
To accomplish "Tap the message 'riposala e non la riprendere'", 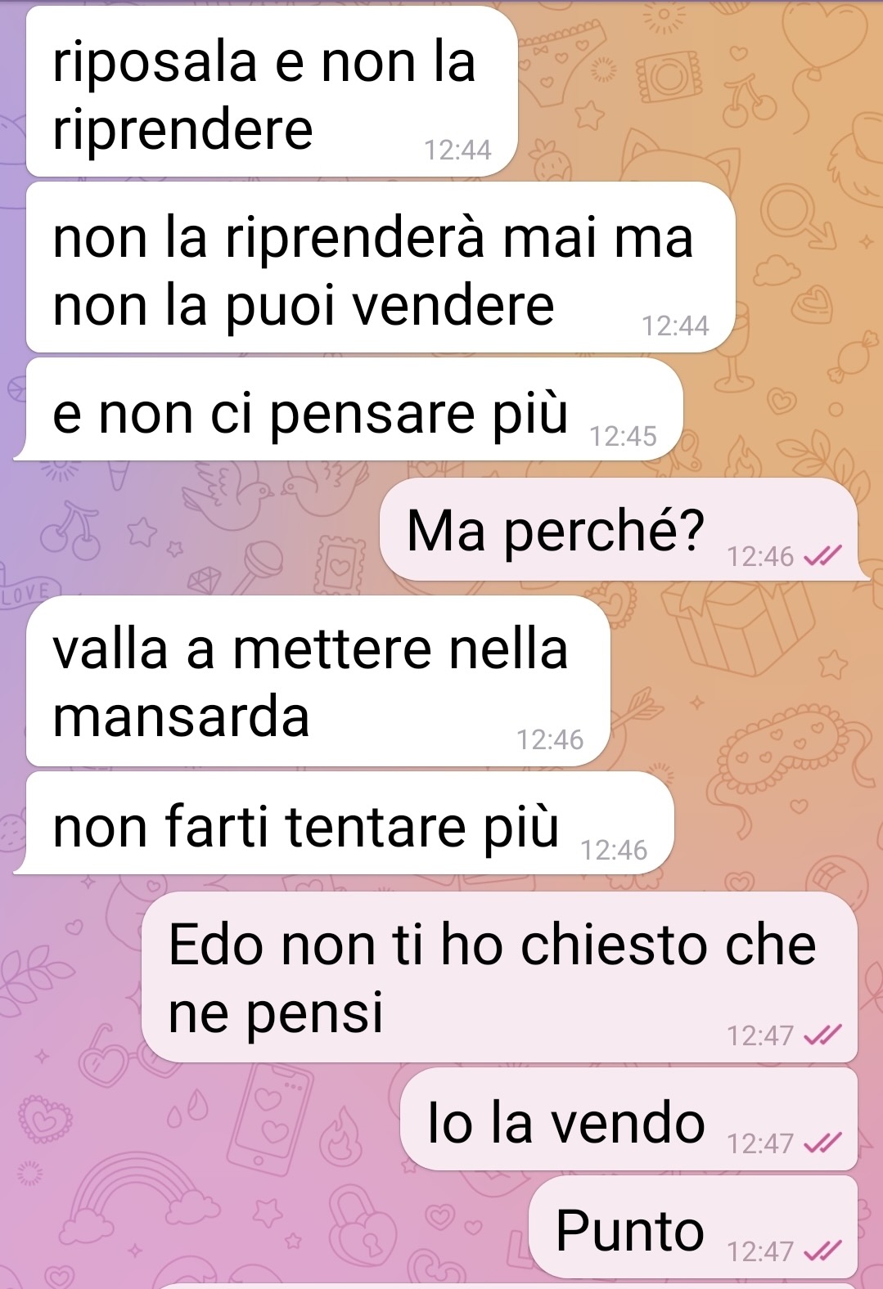I will [x=272, y=92].
